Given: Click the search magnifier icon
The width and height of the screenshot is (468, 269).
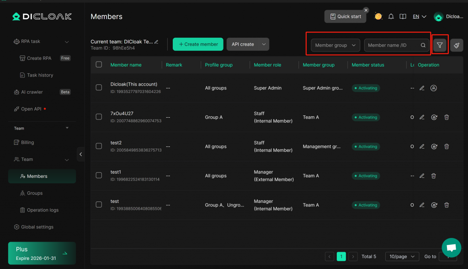Looking at the screenshot, I should click(x=423, y=45).
